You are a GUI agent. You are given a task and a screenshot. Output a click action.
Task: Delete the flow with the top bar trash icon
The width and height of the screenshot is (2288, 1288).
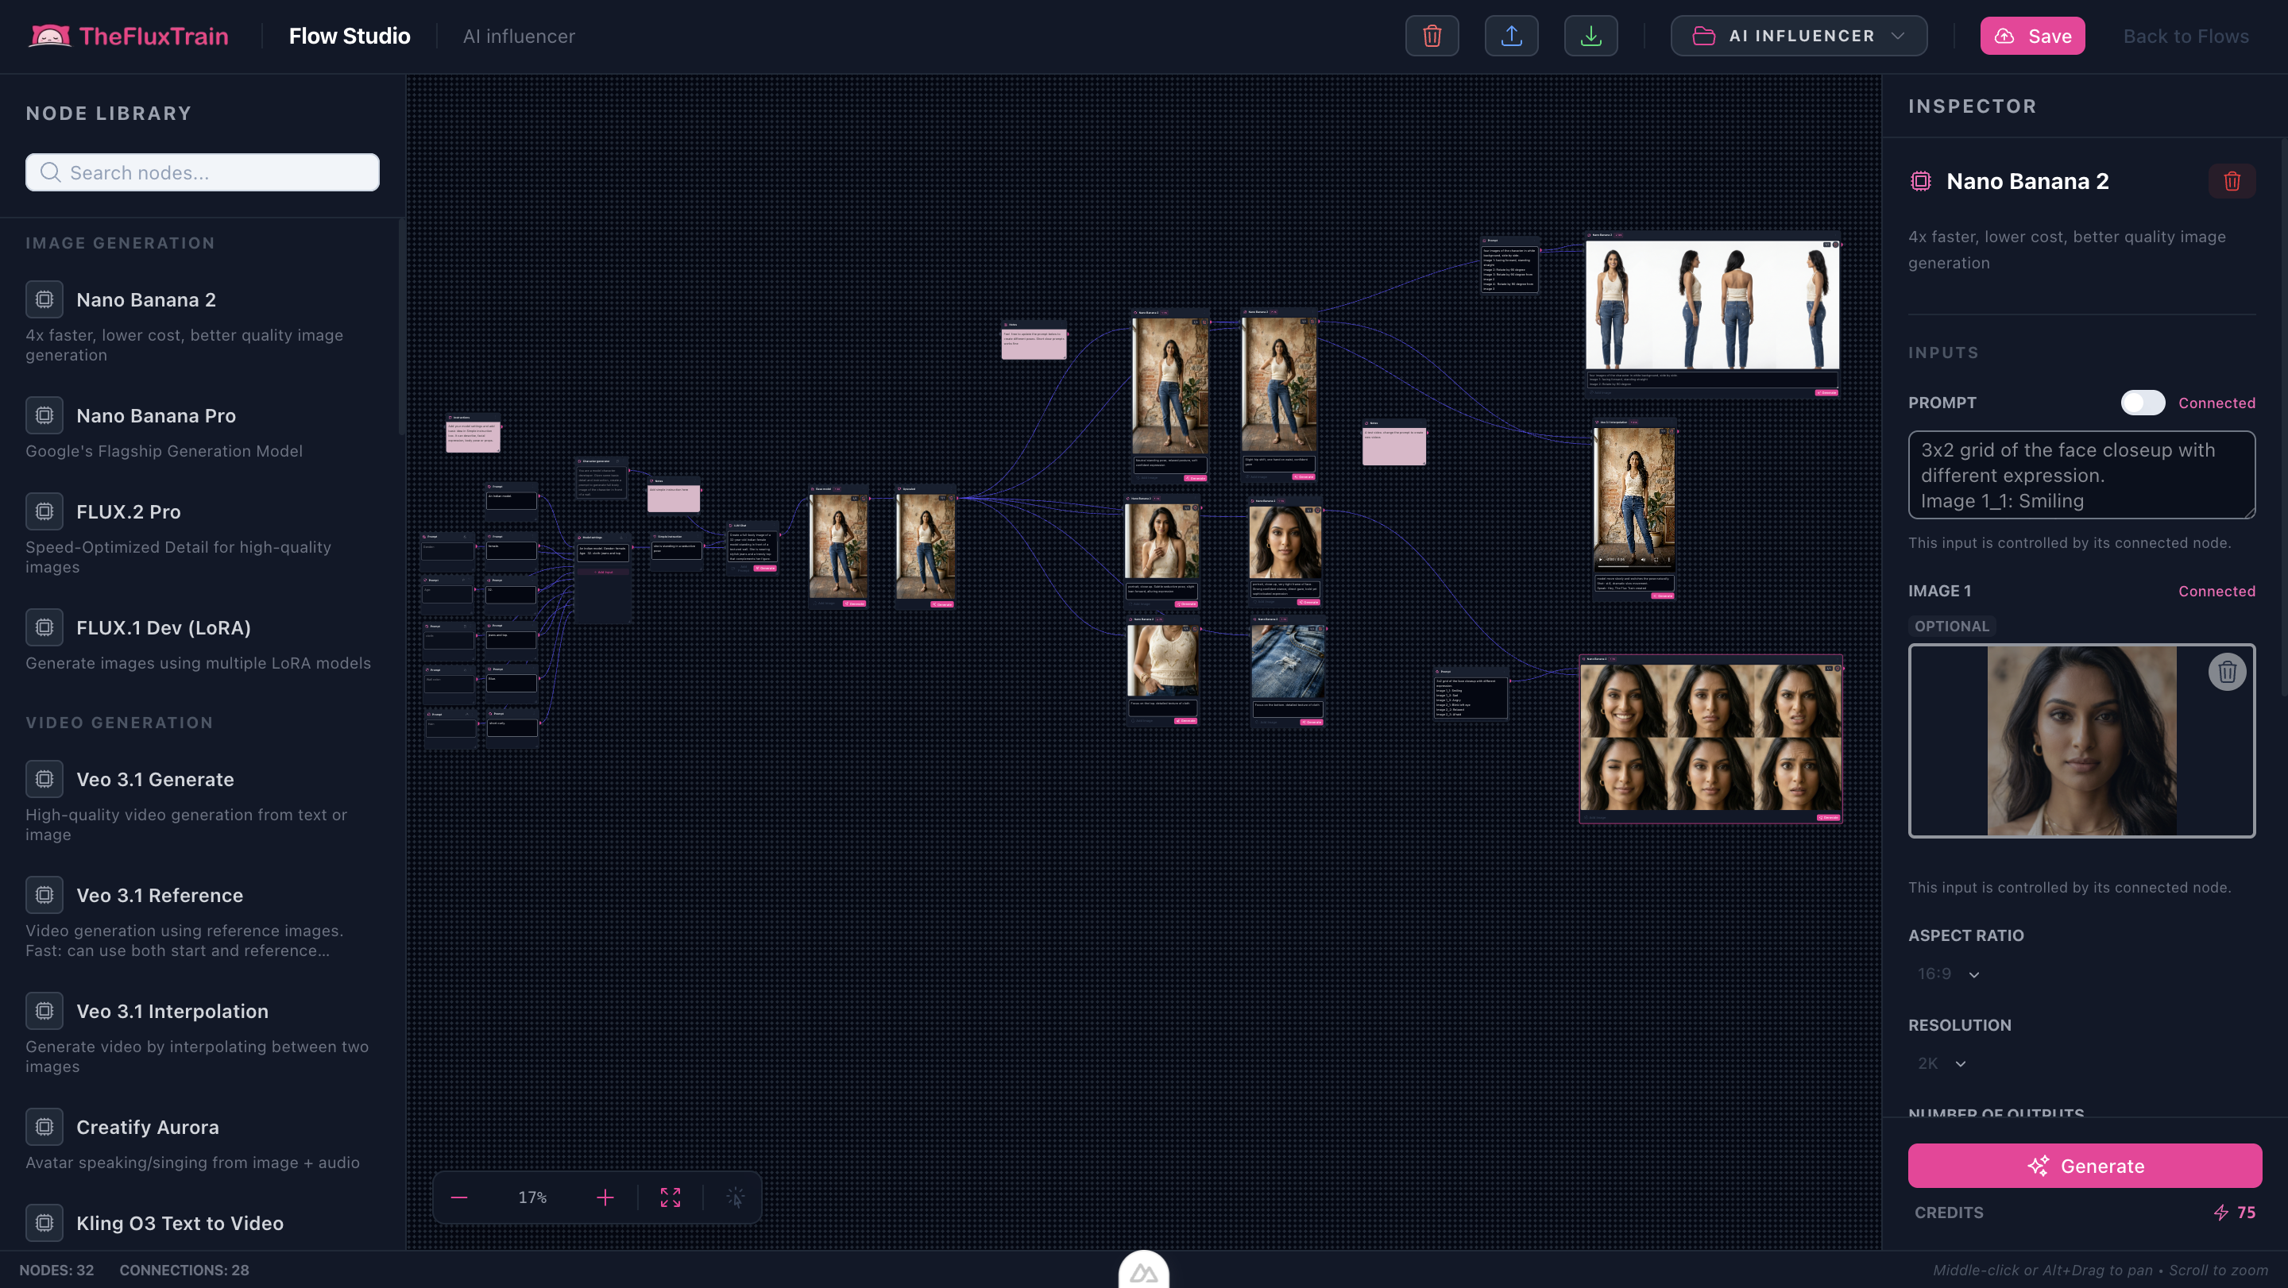[1432, 36]
